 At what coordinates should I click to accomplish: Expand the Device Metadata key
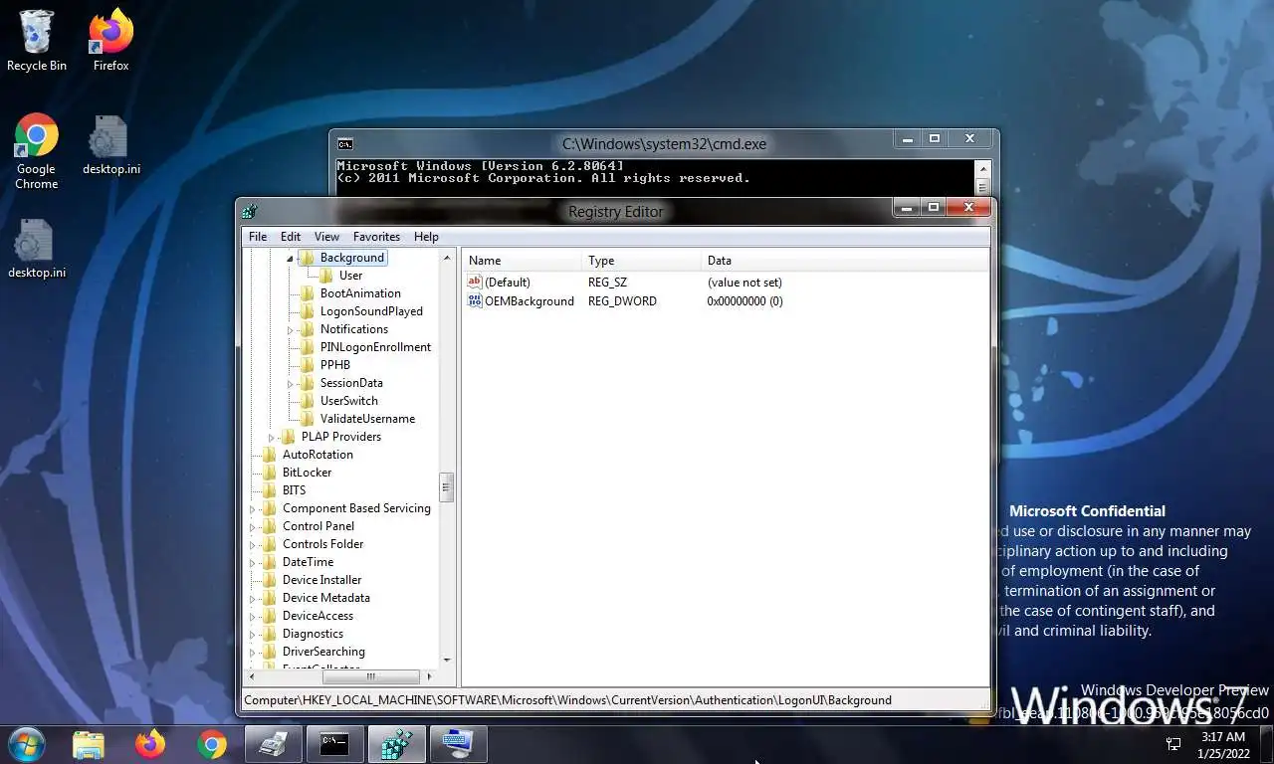point(253,598)
